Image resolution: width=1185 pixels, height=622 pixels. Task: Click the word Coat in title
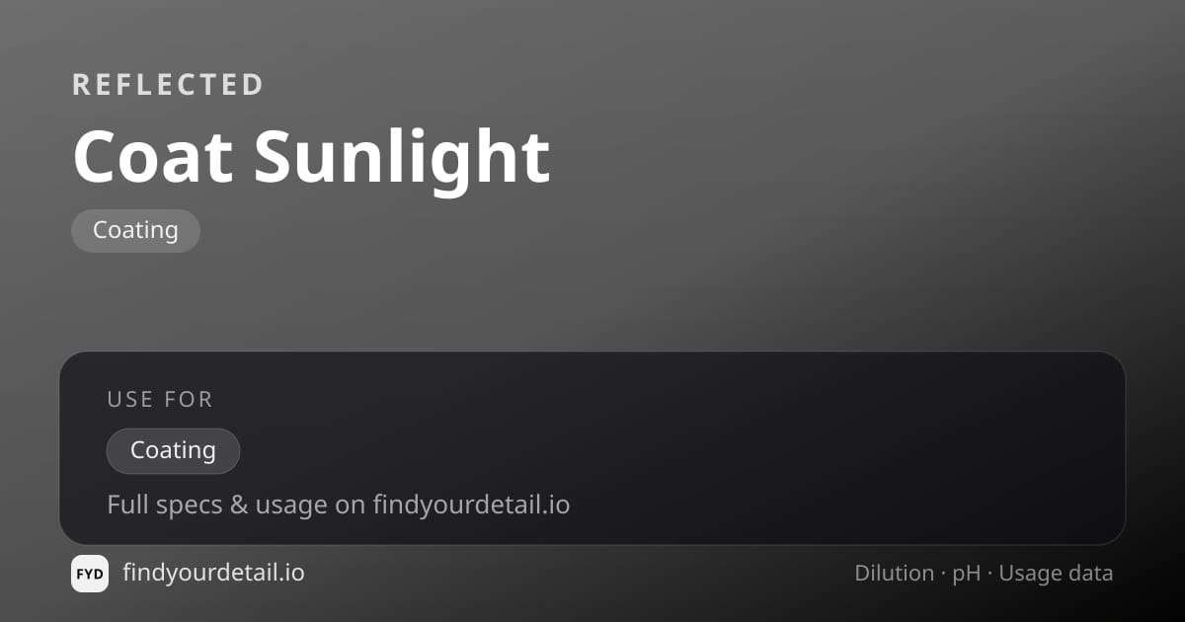click(x=153, y=156)
